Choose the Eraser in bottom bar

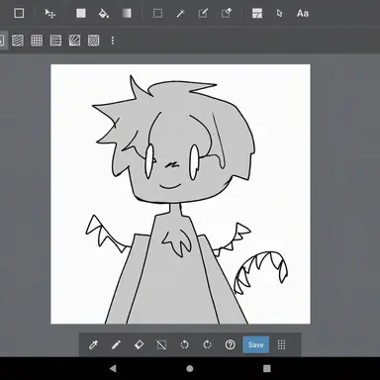coord(139,345)
